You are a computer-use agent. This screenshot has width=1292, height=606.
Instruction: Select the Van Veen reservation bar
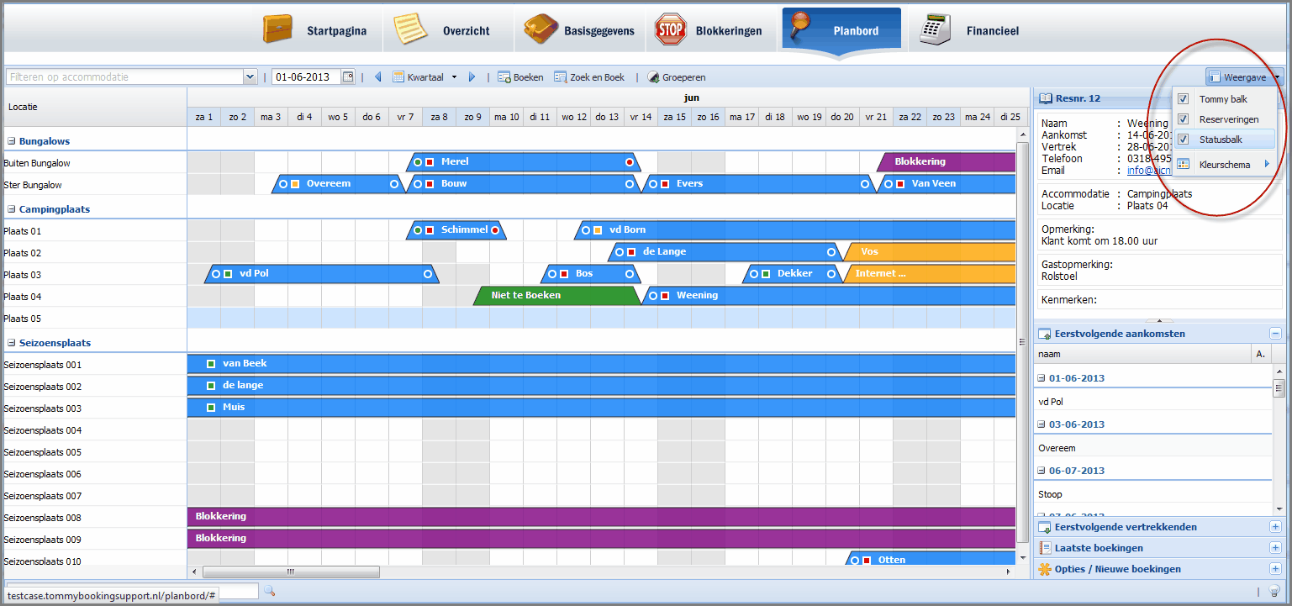(x=947, y=183)
